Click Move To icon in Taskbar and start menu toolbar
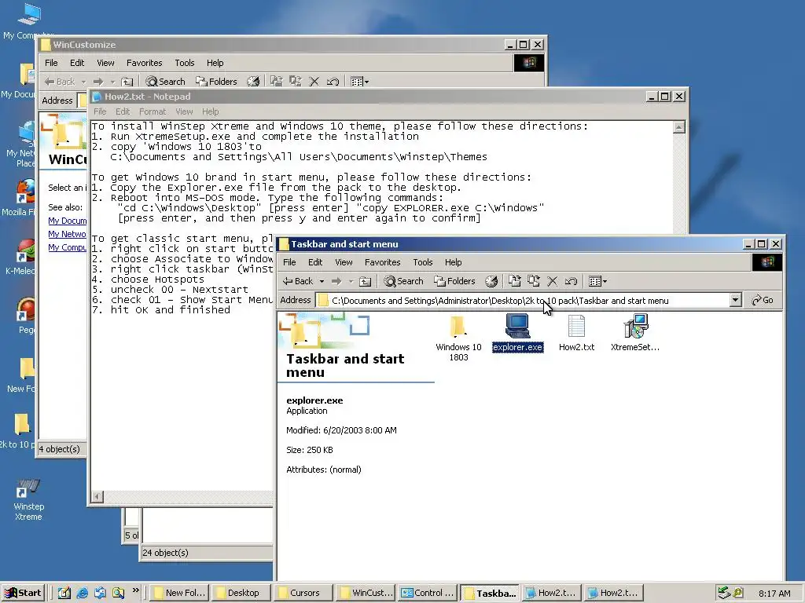Image resolution: width=805 pixels, height=603 pixels. pyautogui.click(x=514, y=281)
